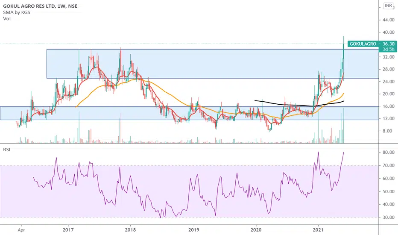The image size is (398, 235).
Task: Click the 2017 label on time axis
Action: point(68,230)
